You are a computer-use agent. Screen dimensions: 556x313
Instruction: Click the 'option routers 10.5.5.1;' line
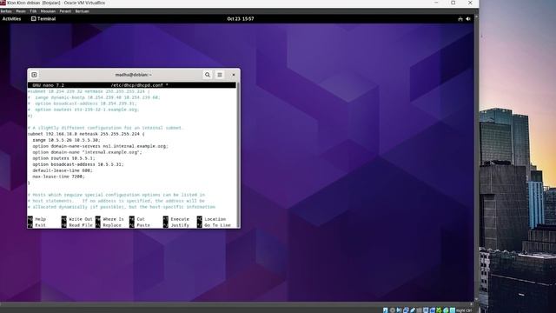[x=63, y=158]
